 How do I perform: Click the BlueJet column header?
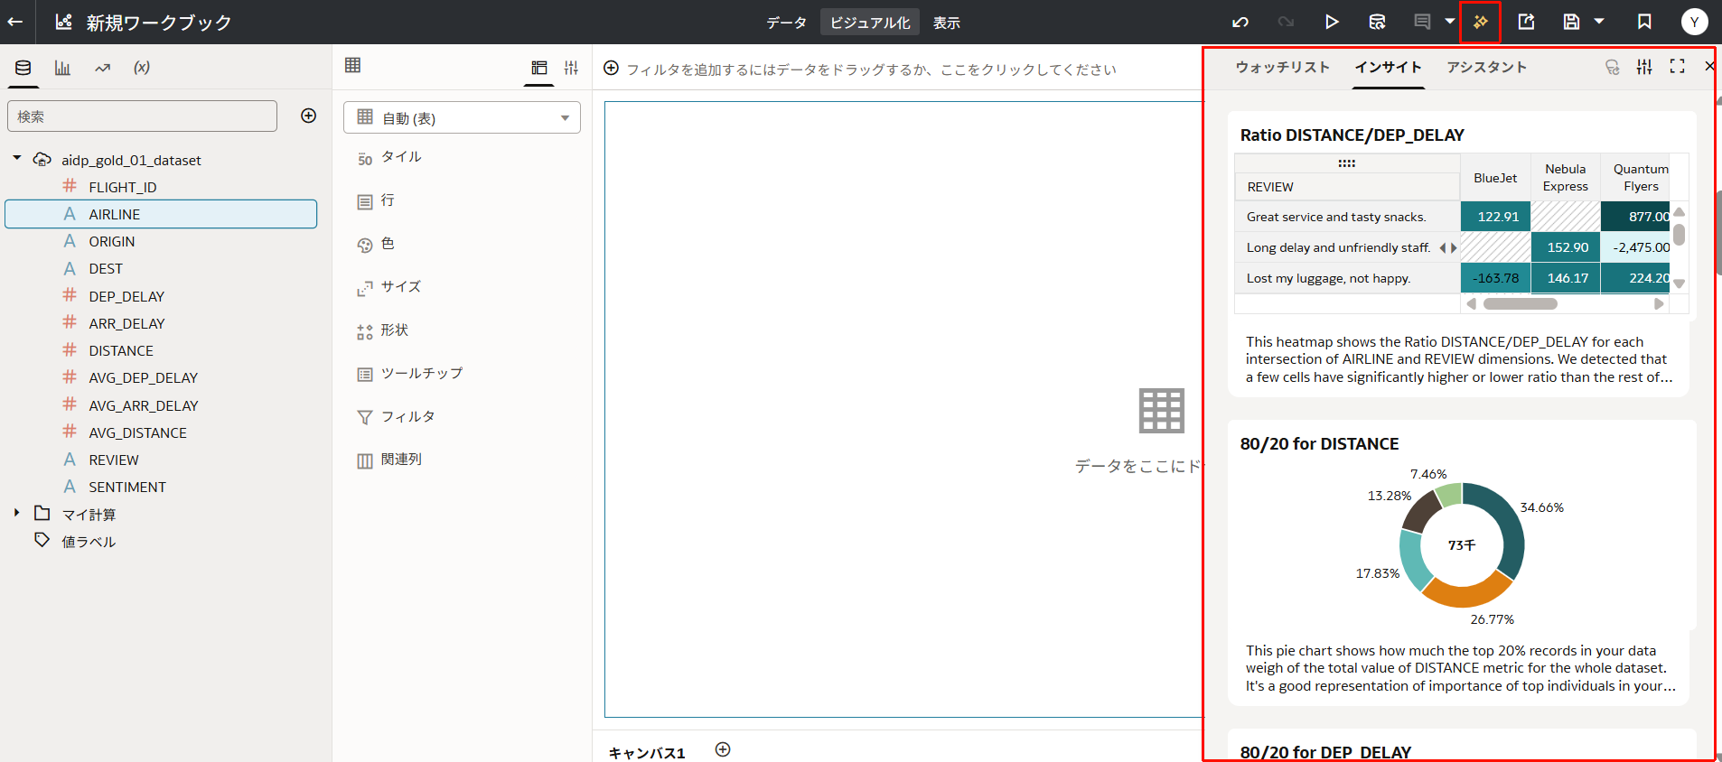(x=1495, y=178)
